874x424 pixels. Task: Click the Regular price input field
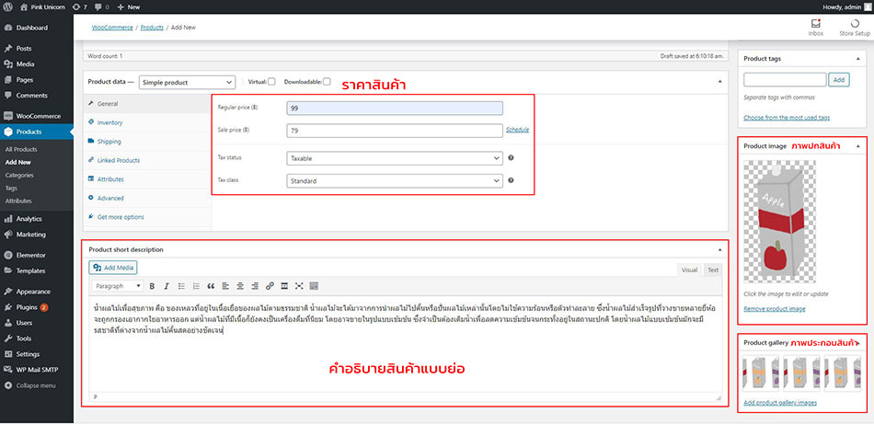395,108
